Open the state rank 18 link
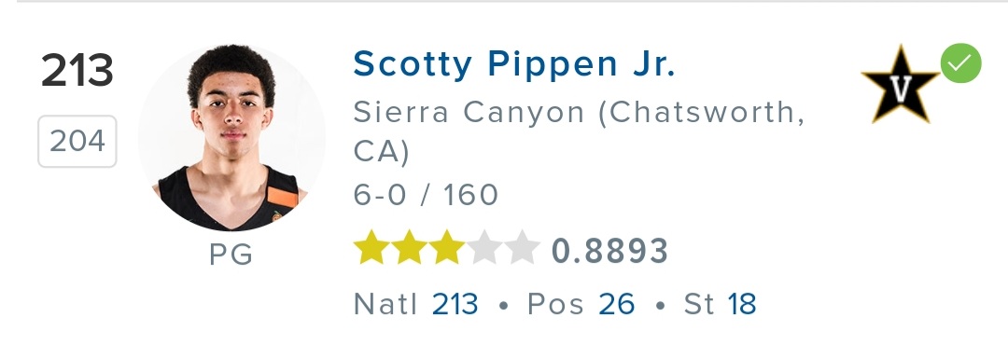The width and height of the screenshot is (1008, 358). (x=742, y=304)
